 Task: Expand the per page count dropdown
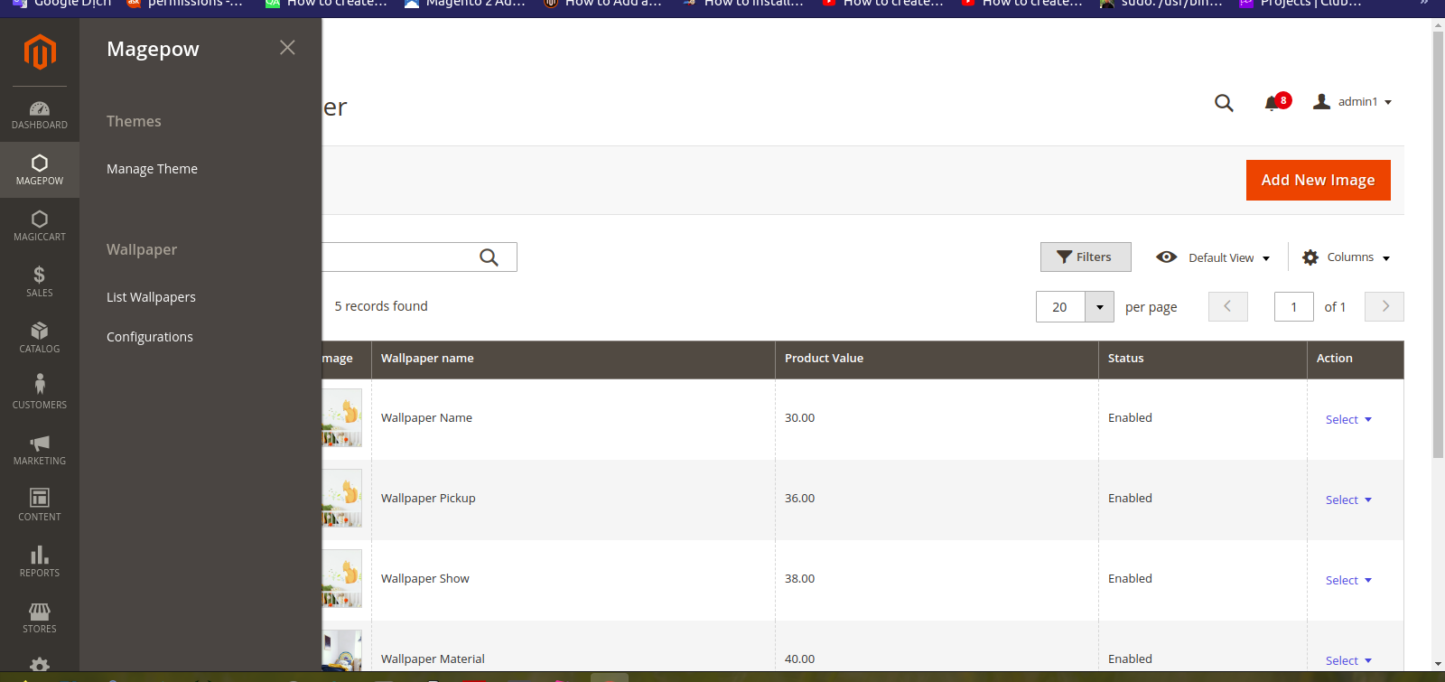tap(1099, 307)
